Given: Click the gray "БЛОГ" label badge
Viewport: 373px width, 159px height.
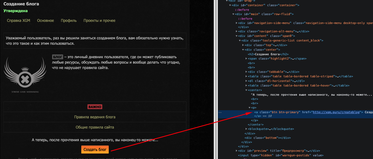Looking at the screenshot, I should coord(57,57).
